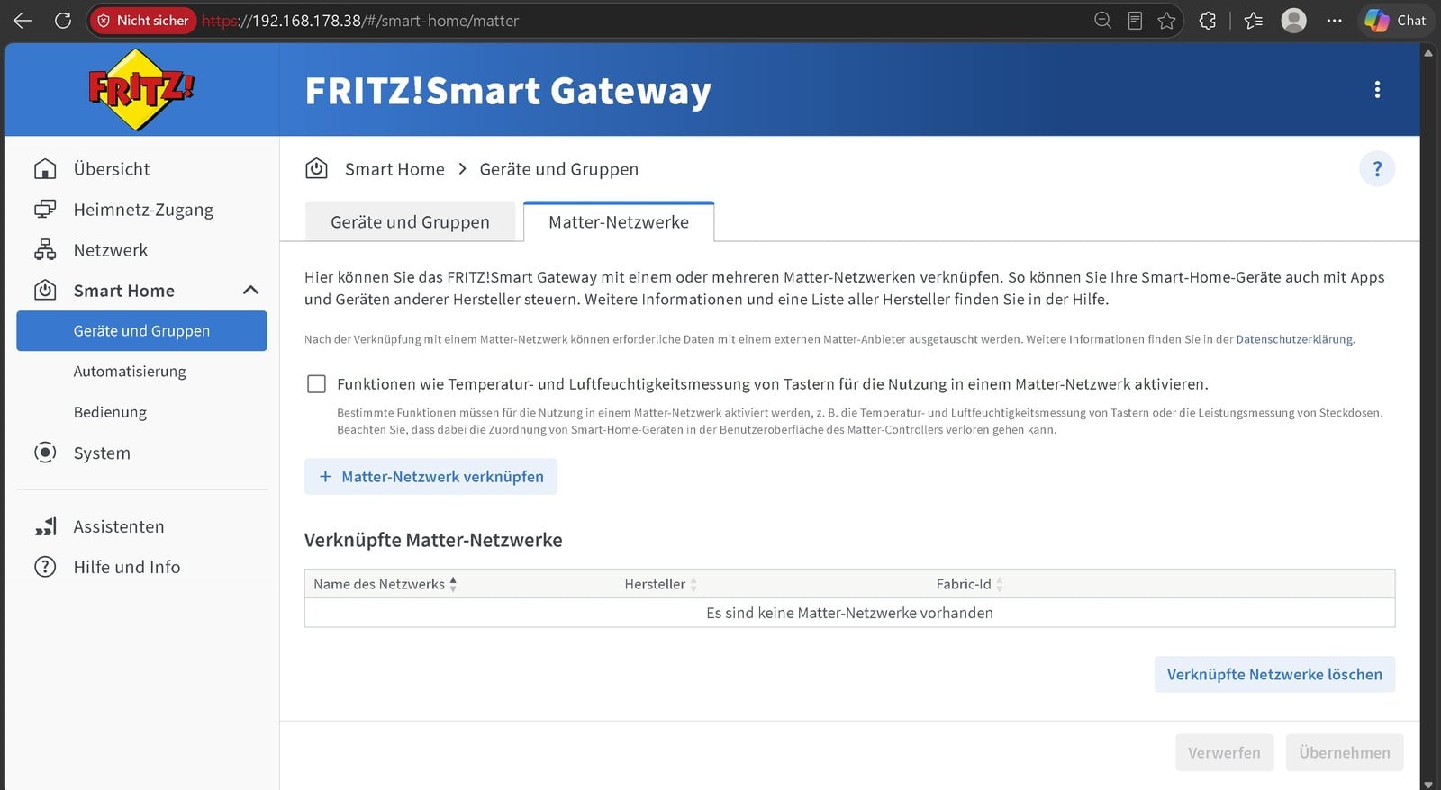Click the zoom magnifier icon in address bar

pos(1102,20)
